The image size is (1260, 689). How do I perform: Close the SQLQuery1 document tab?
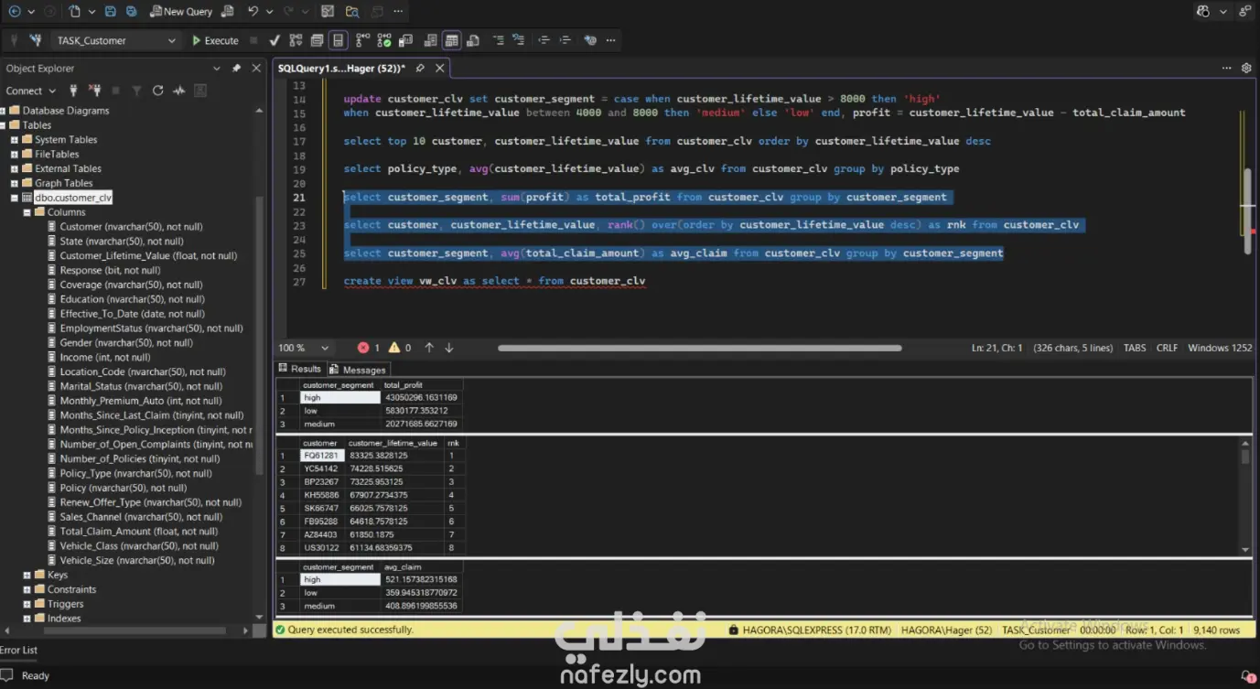click(x=440, y=69)
